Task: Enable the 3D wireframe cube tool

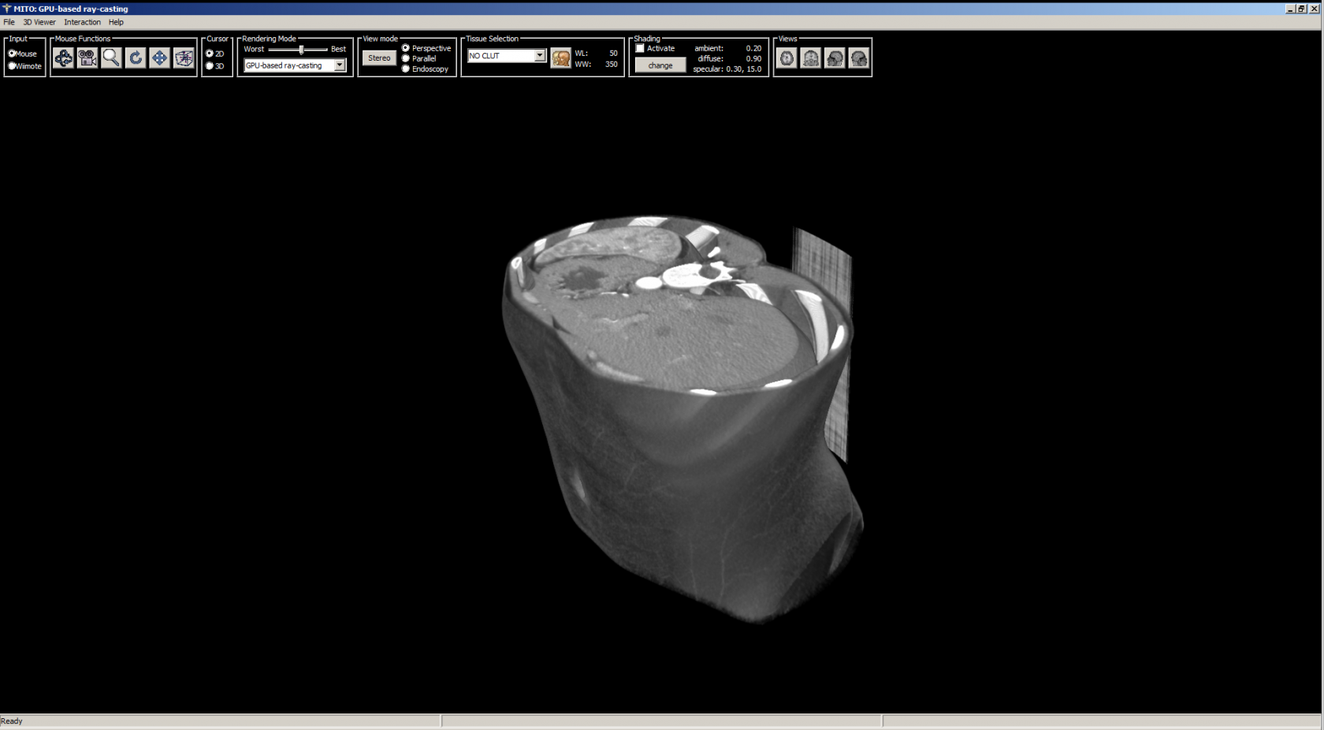Action: [184, 58]
